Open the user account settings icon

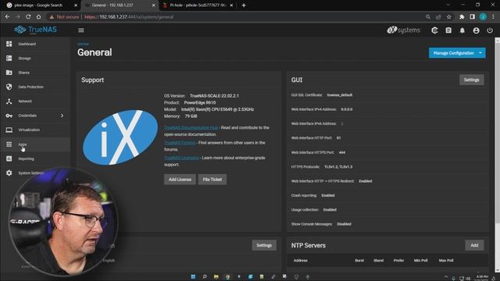tap(476, 30)
